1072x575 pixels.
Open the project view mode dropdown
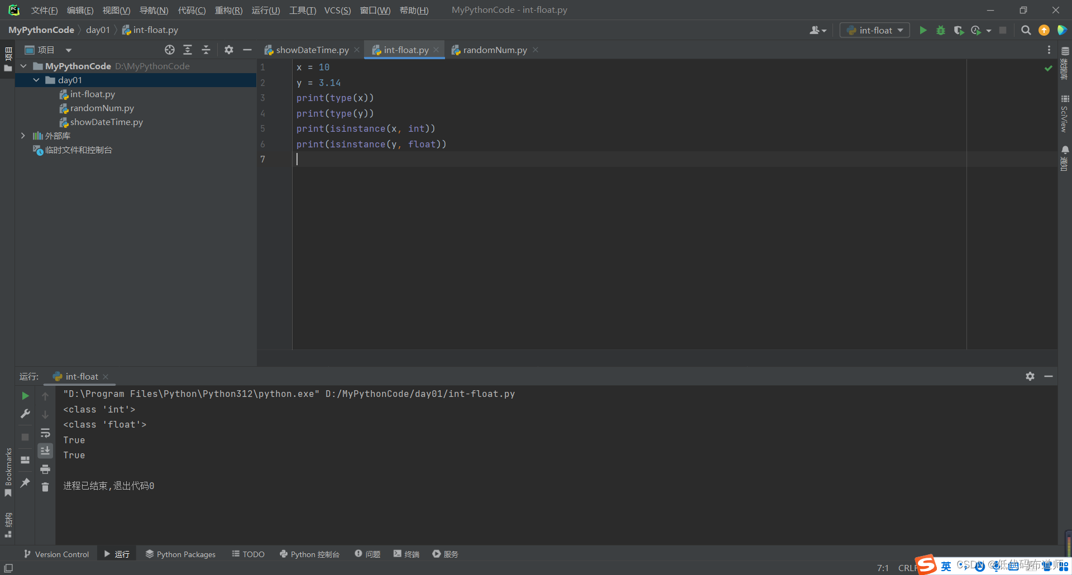(68, 50)
